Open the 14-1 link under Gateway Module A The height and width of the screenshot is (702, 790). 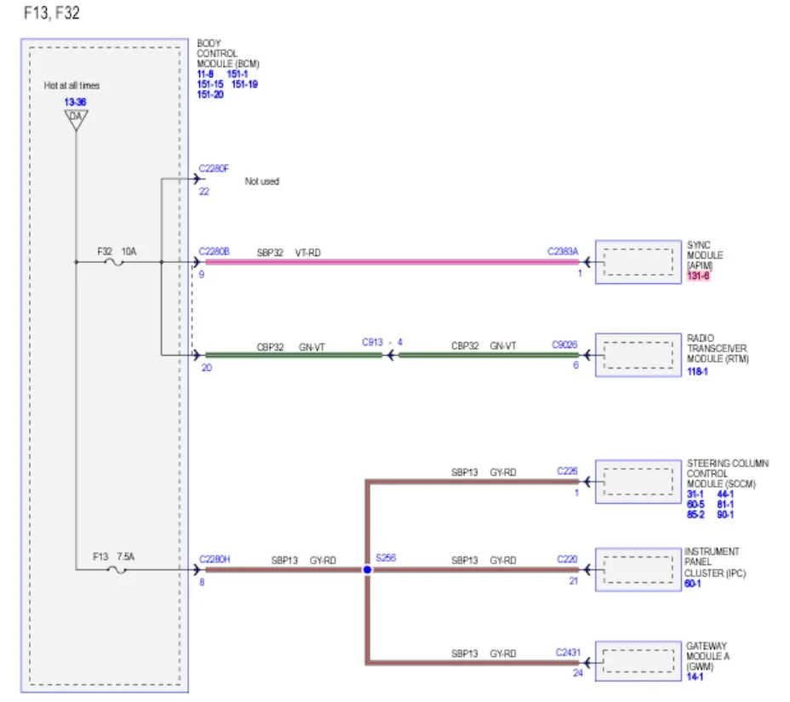click(695, 676)
